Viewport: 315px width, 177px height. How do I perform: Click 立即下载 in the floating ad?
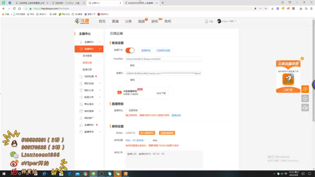[288, 90]
